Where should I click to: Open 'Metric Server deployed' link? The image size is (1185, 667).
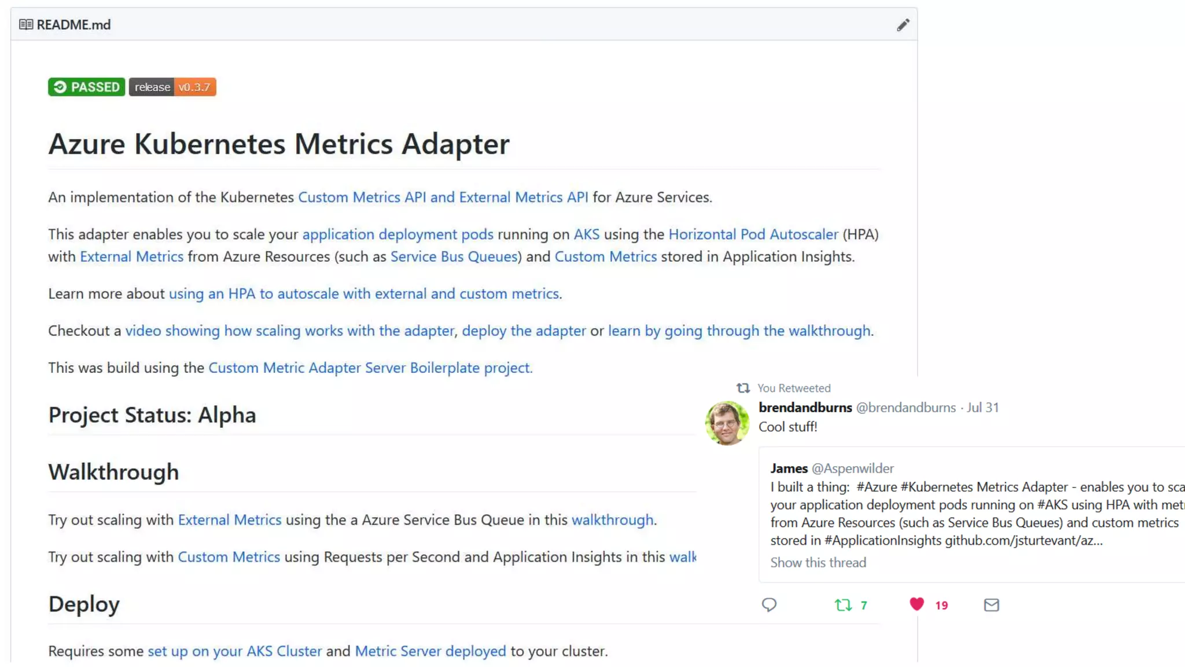click(430, 651)
